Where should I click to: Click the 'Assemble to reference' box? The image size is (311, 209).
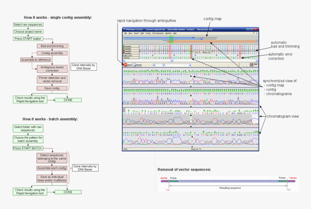[x=36, y=60]
